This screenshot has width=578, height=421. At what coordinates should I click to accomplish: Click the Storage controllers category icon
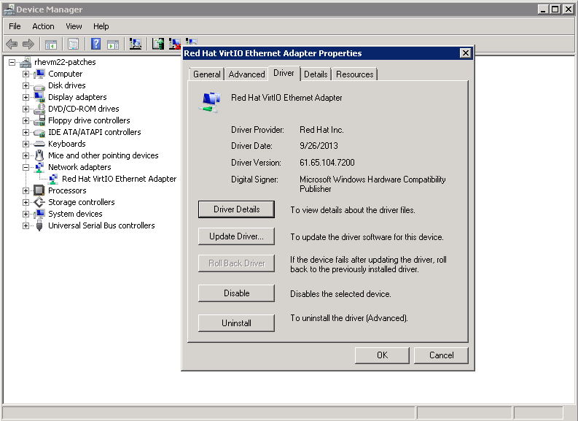point(39,202)
